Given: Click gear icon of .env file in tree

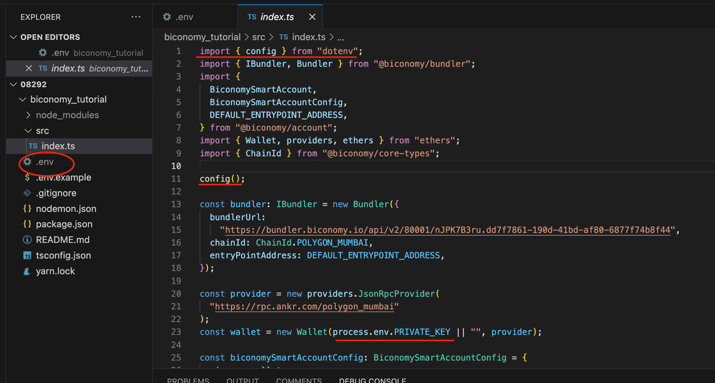Looking at the screenshot, I should [x=27, y=162].
